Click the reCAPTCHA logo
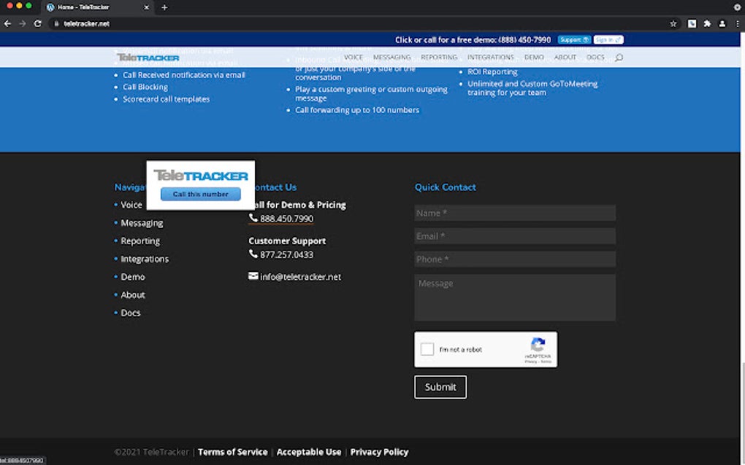Image resolution: width=745 pixels, height=465 pixels. coord(538,345)
